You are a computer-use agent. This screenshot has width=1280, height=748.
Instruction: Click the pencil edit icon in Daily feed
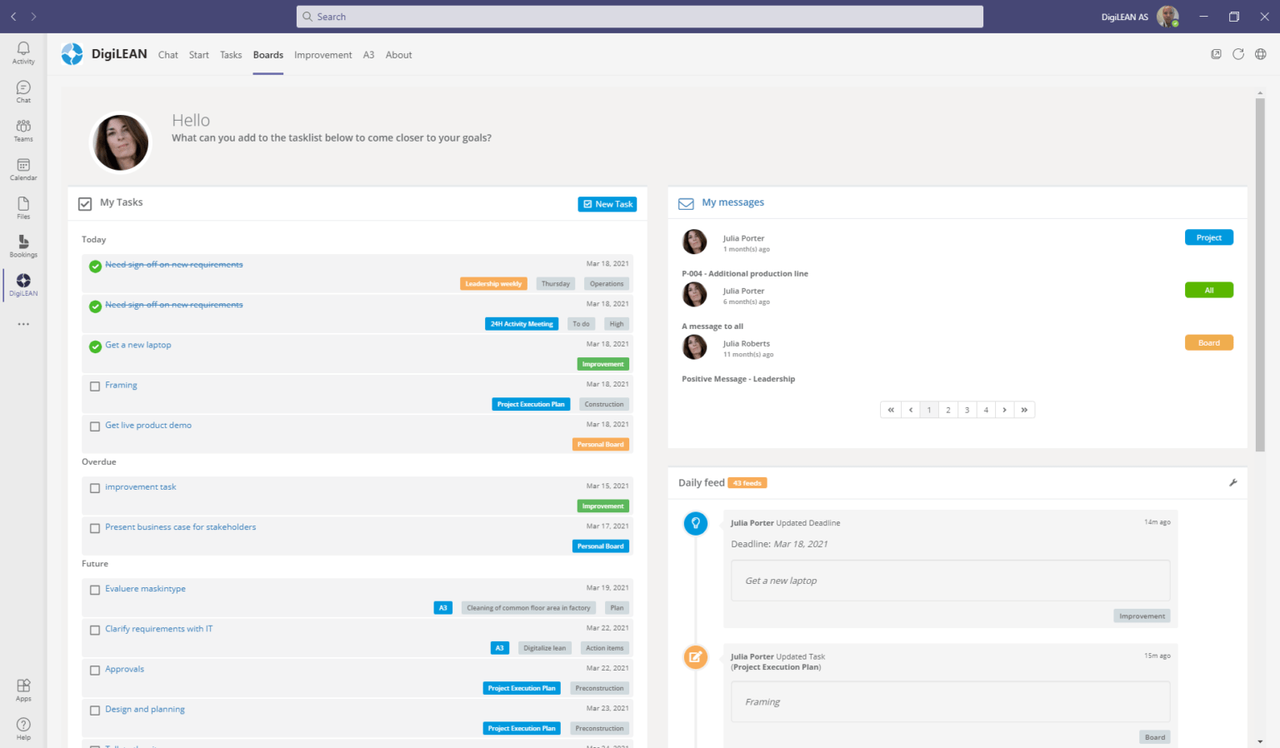pos(696,656)
